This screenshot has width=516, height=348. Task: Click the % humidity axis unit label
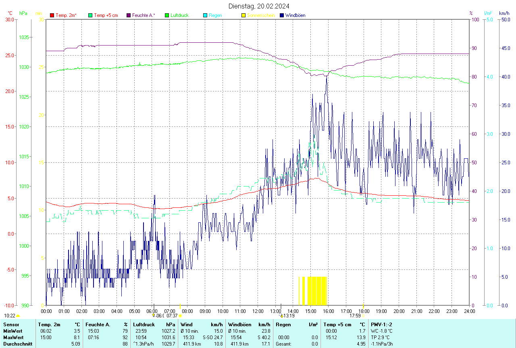[x=471, y=13]
